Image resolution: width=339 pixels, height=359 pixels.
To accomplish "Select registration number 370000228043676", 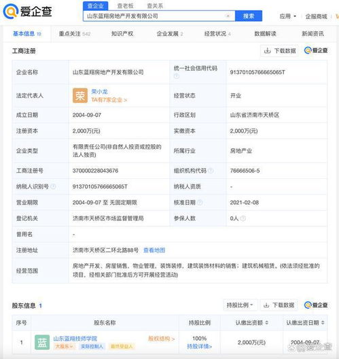I will pyautogui.click(x=95, y=171).
